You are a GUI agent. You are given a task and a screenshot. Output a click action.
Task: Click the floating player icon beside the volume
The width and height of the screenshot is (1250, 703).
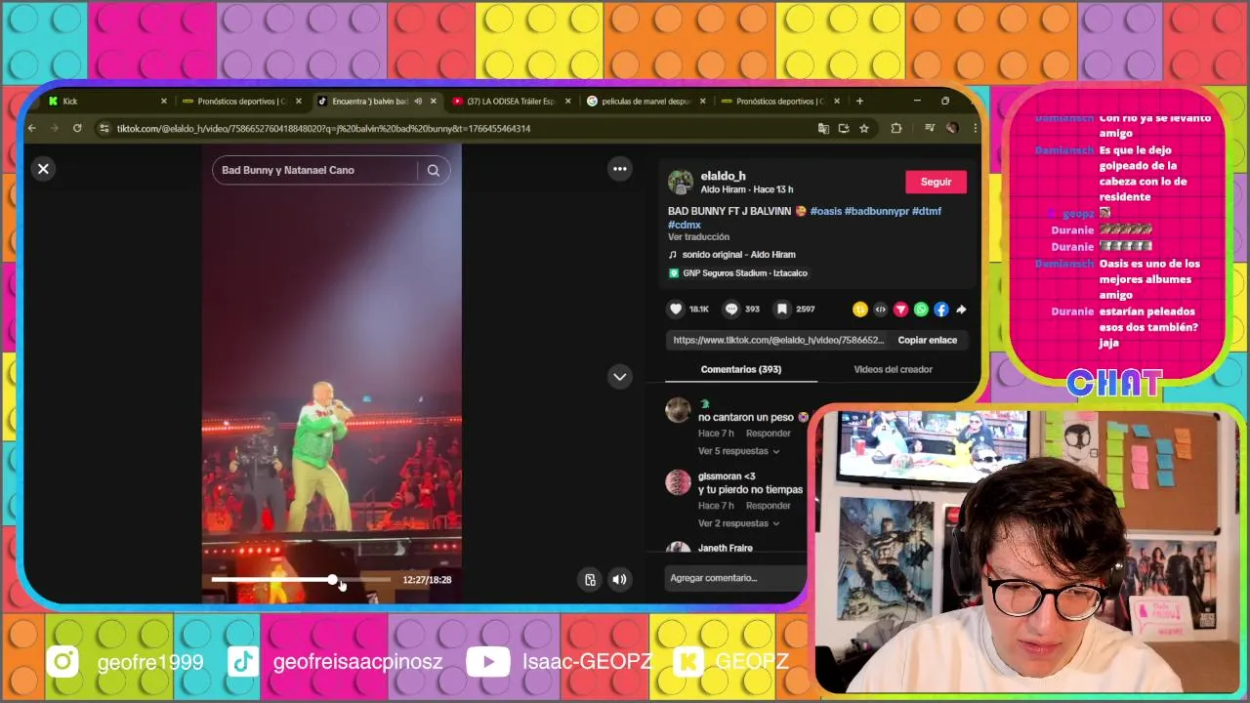pos(590,579)
